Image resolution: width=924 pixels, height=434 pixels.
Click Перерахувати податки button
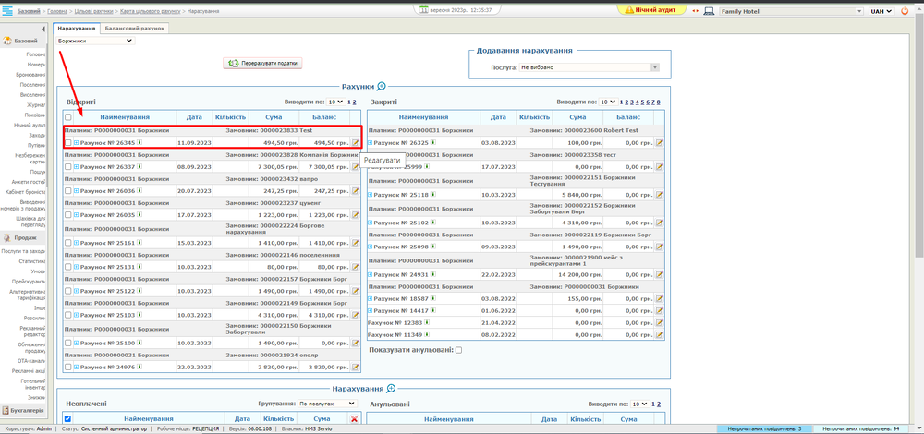263,63
